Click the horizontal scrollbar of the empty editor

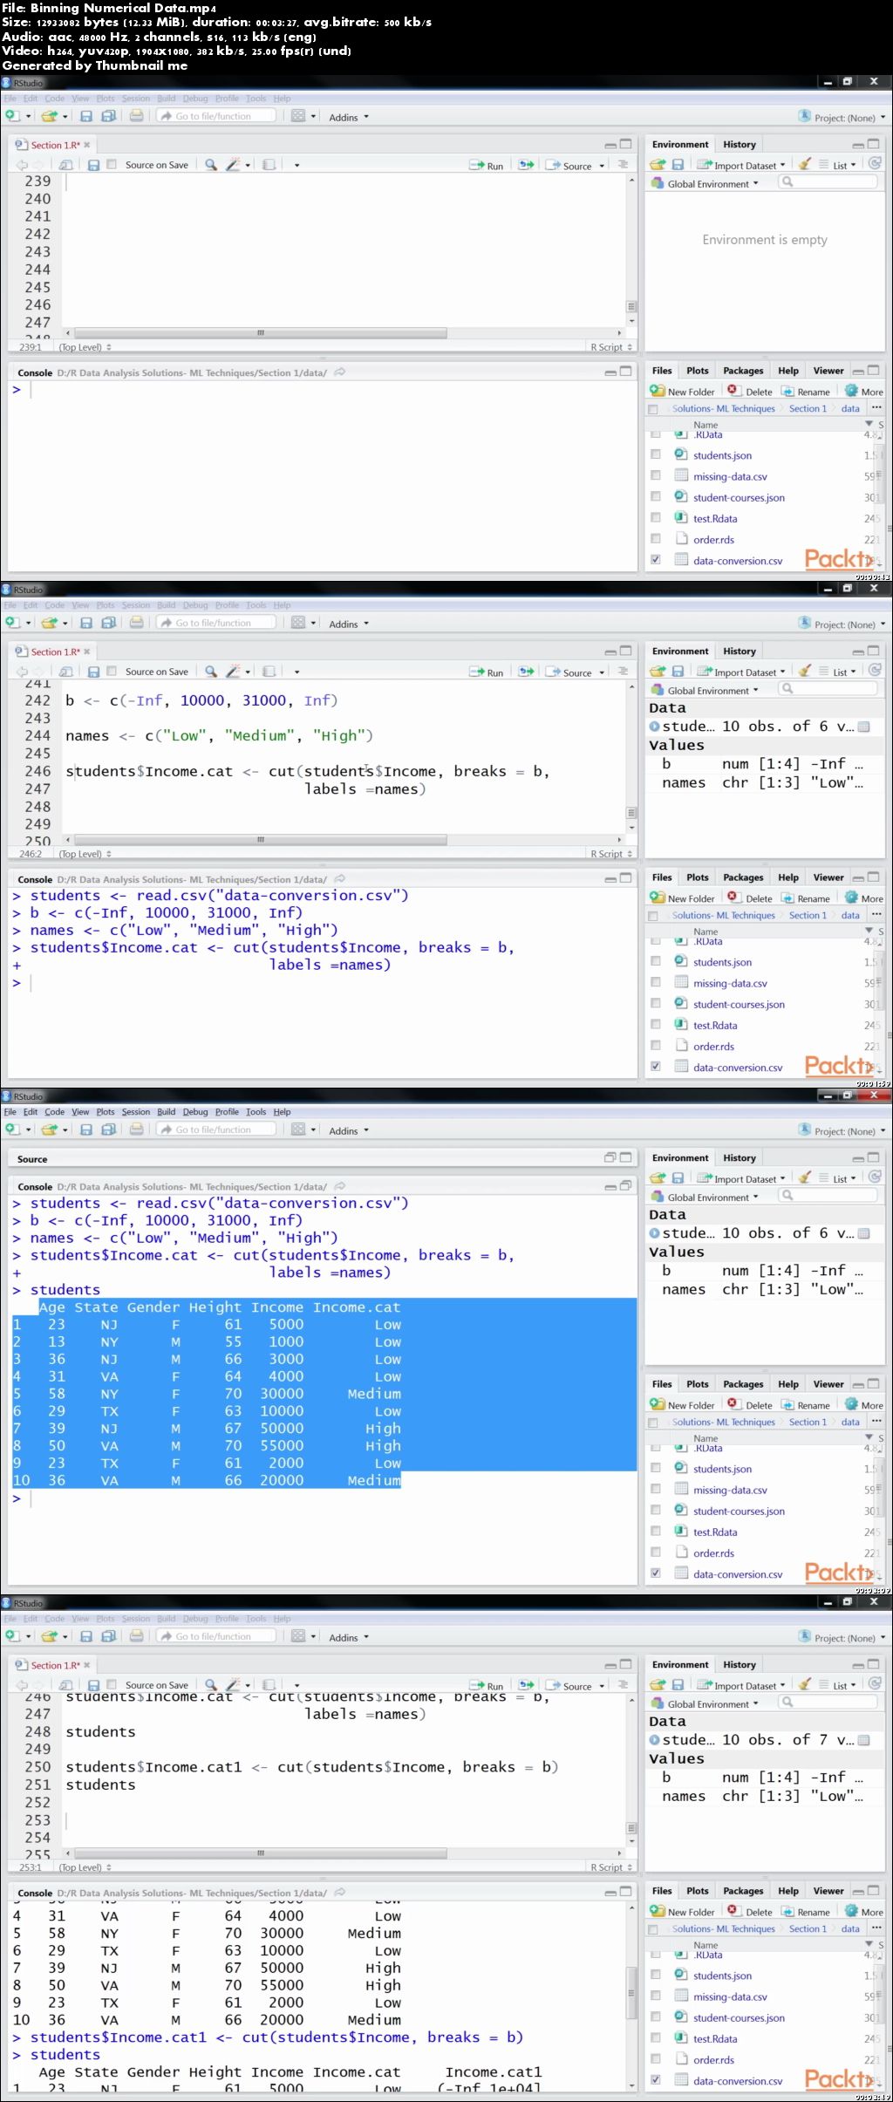click(260, 333)
